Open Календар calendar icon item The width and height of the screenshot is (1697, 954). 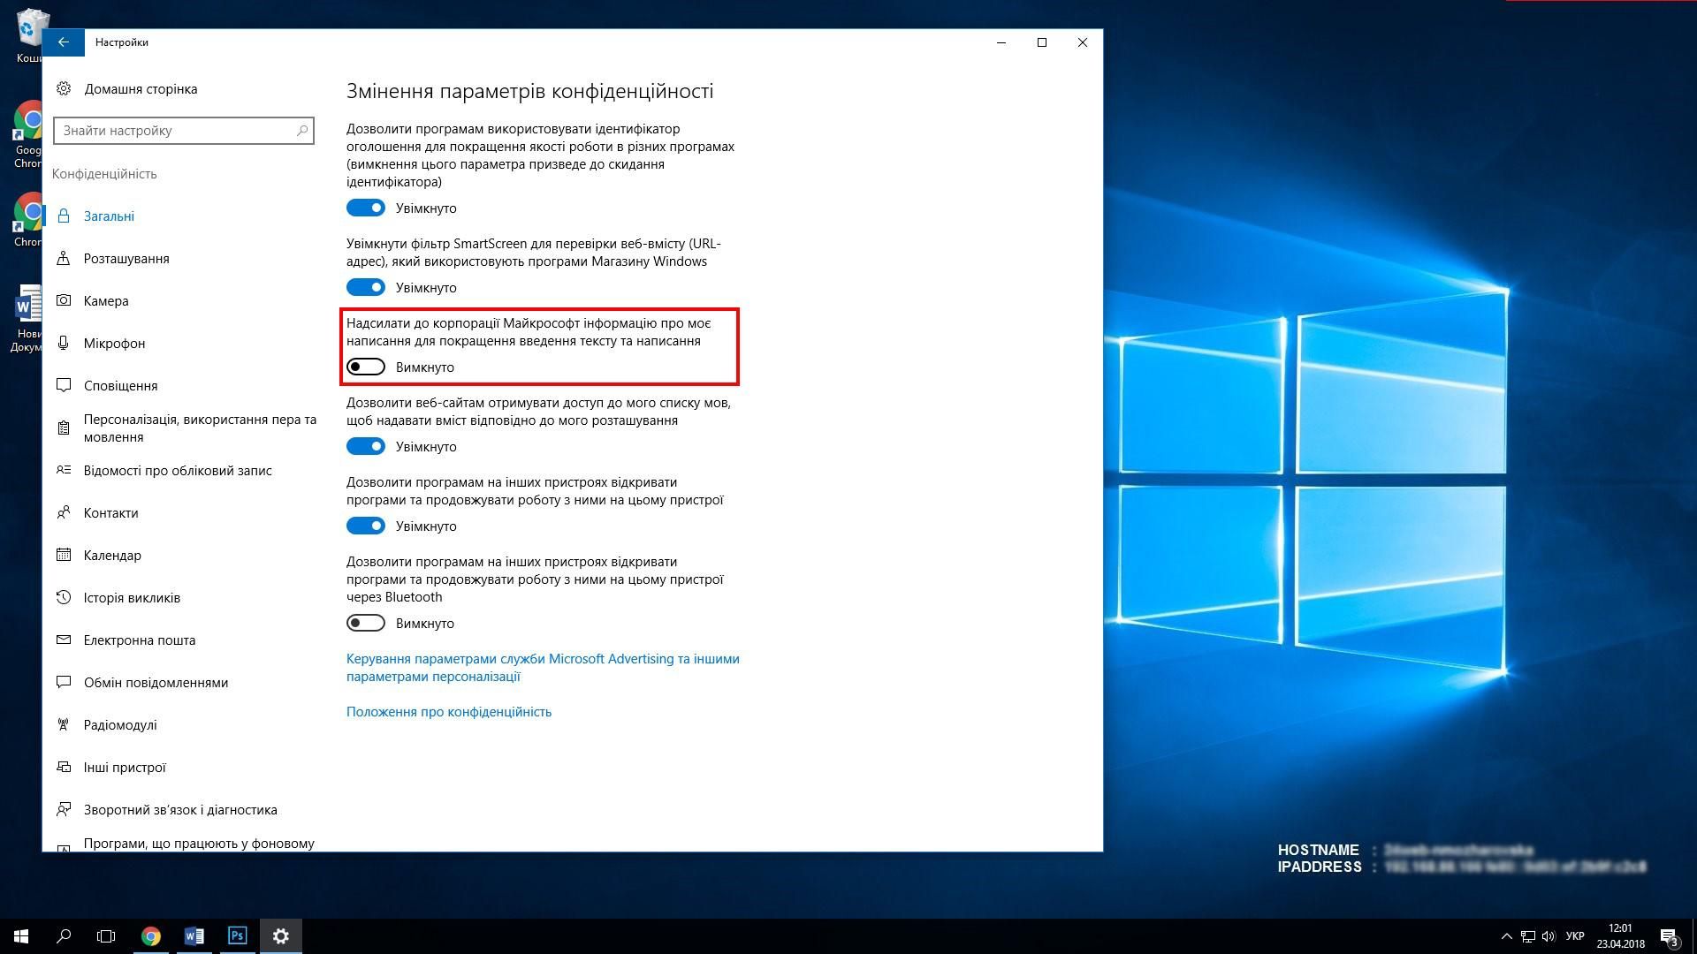(64, 555)
